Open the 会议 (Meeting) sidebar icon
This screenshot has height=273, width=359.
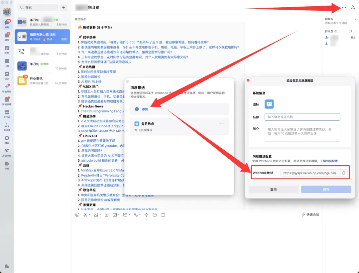(7, 75)
